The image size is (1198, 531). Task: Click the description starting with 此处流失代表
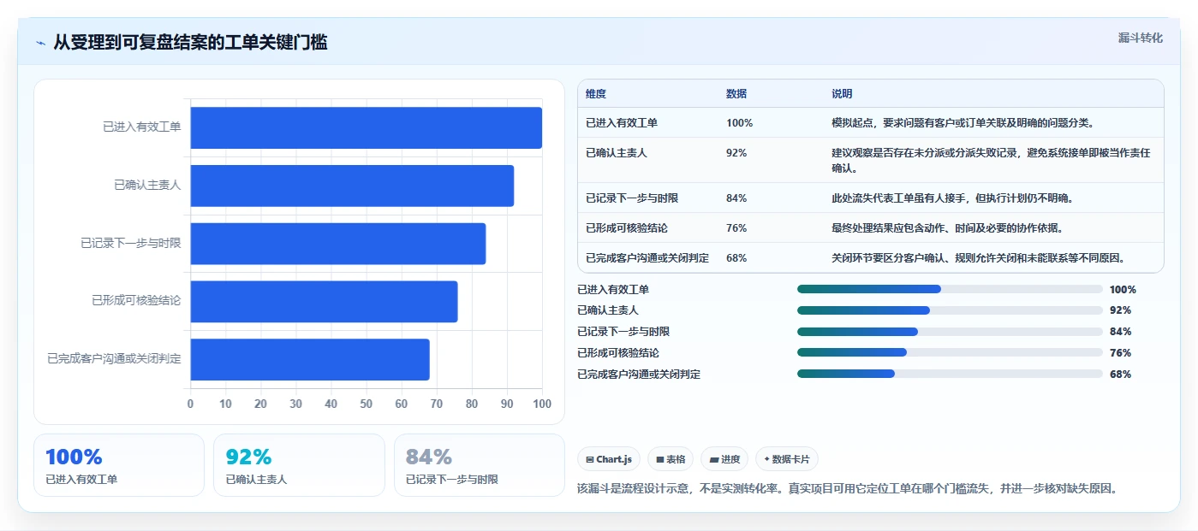tap(952, 198)
